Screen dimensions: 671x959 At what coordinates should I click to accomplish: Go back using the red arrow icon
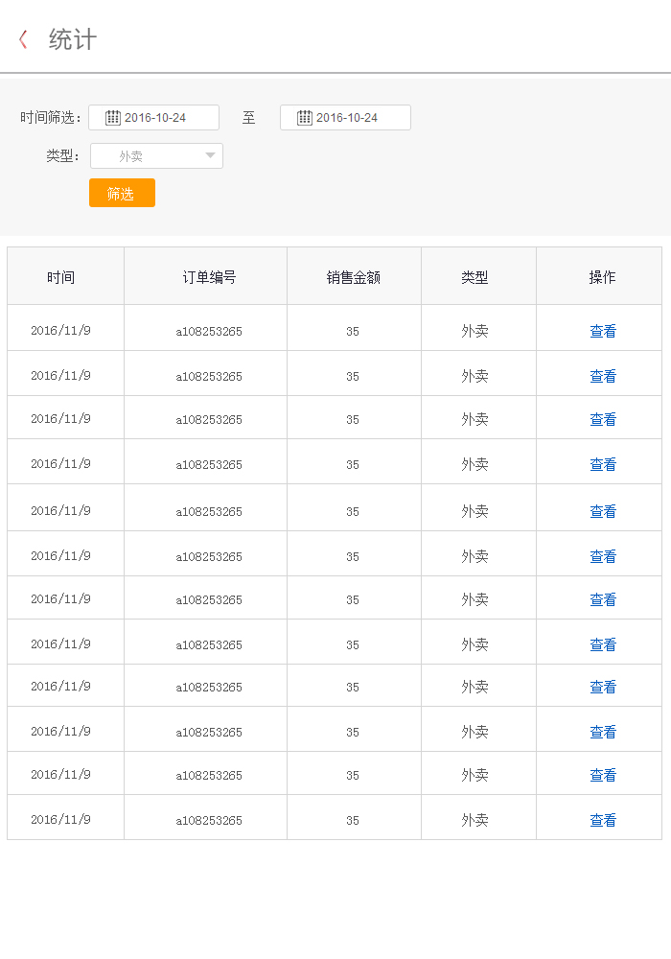pyautogui.click(x=23, y=39)
